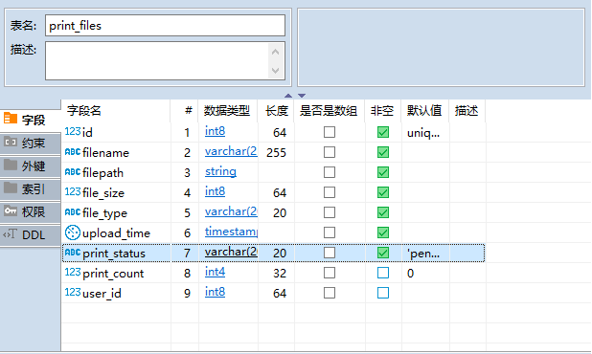Click the ABC icon beside file_type
The height and width of the screenshot is (354, 592).
(73, 211)
